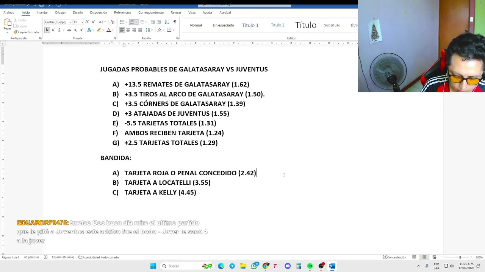
Task: Increase paragraph indent
Action: [x=159, y=22]
